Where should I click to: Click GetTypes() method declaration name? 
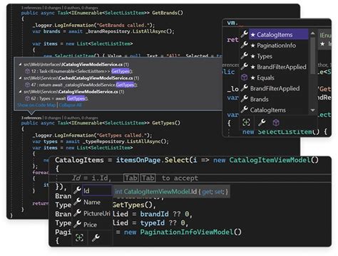pos(166,123)
